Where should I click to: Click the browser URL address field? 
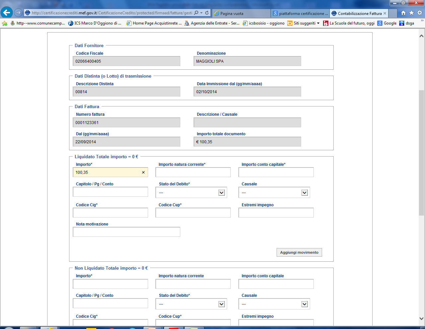pos(112,13)
